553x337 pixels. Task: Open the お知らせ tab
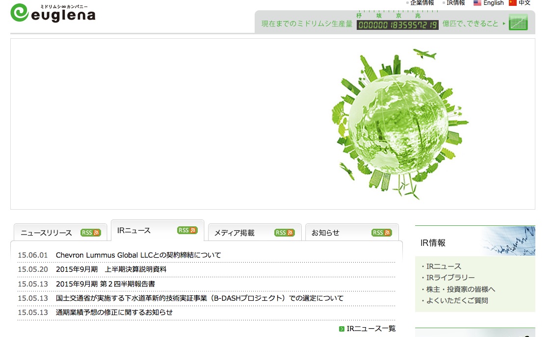tap(326, 233)
